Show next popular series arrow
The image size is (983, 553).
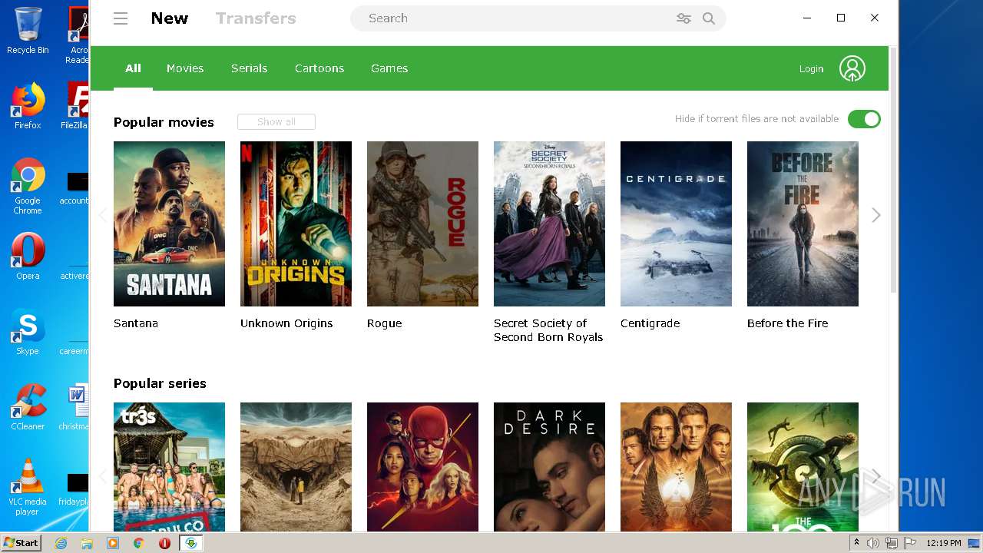pyautogui.click(x=876, y=476)
